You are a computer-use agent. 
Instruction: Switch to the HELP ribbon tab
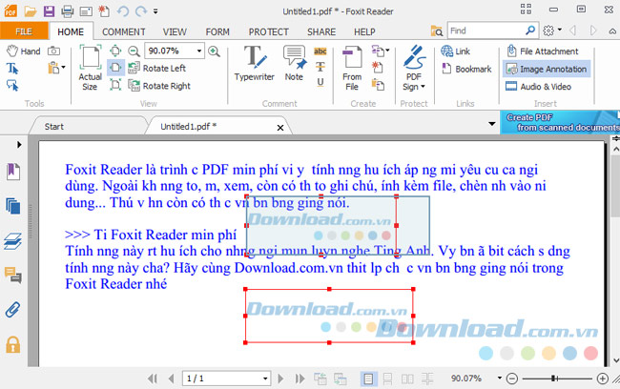364,31
